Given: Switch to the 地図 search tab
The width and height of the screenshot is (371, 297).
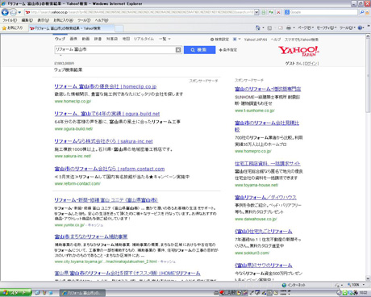Looking at the screenshot, I should (x=126, y=39).
